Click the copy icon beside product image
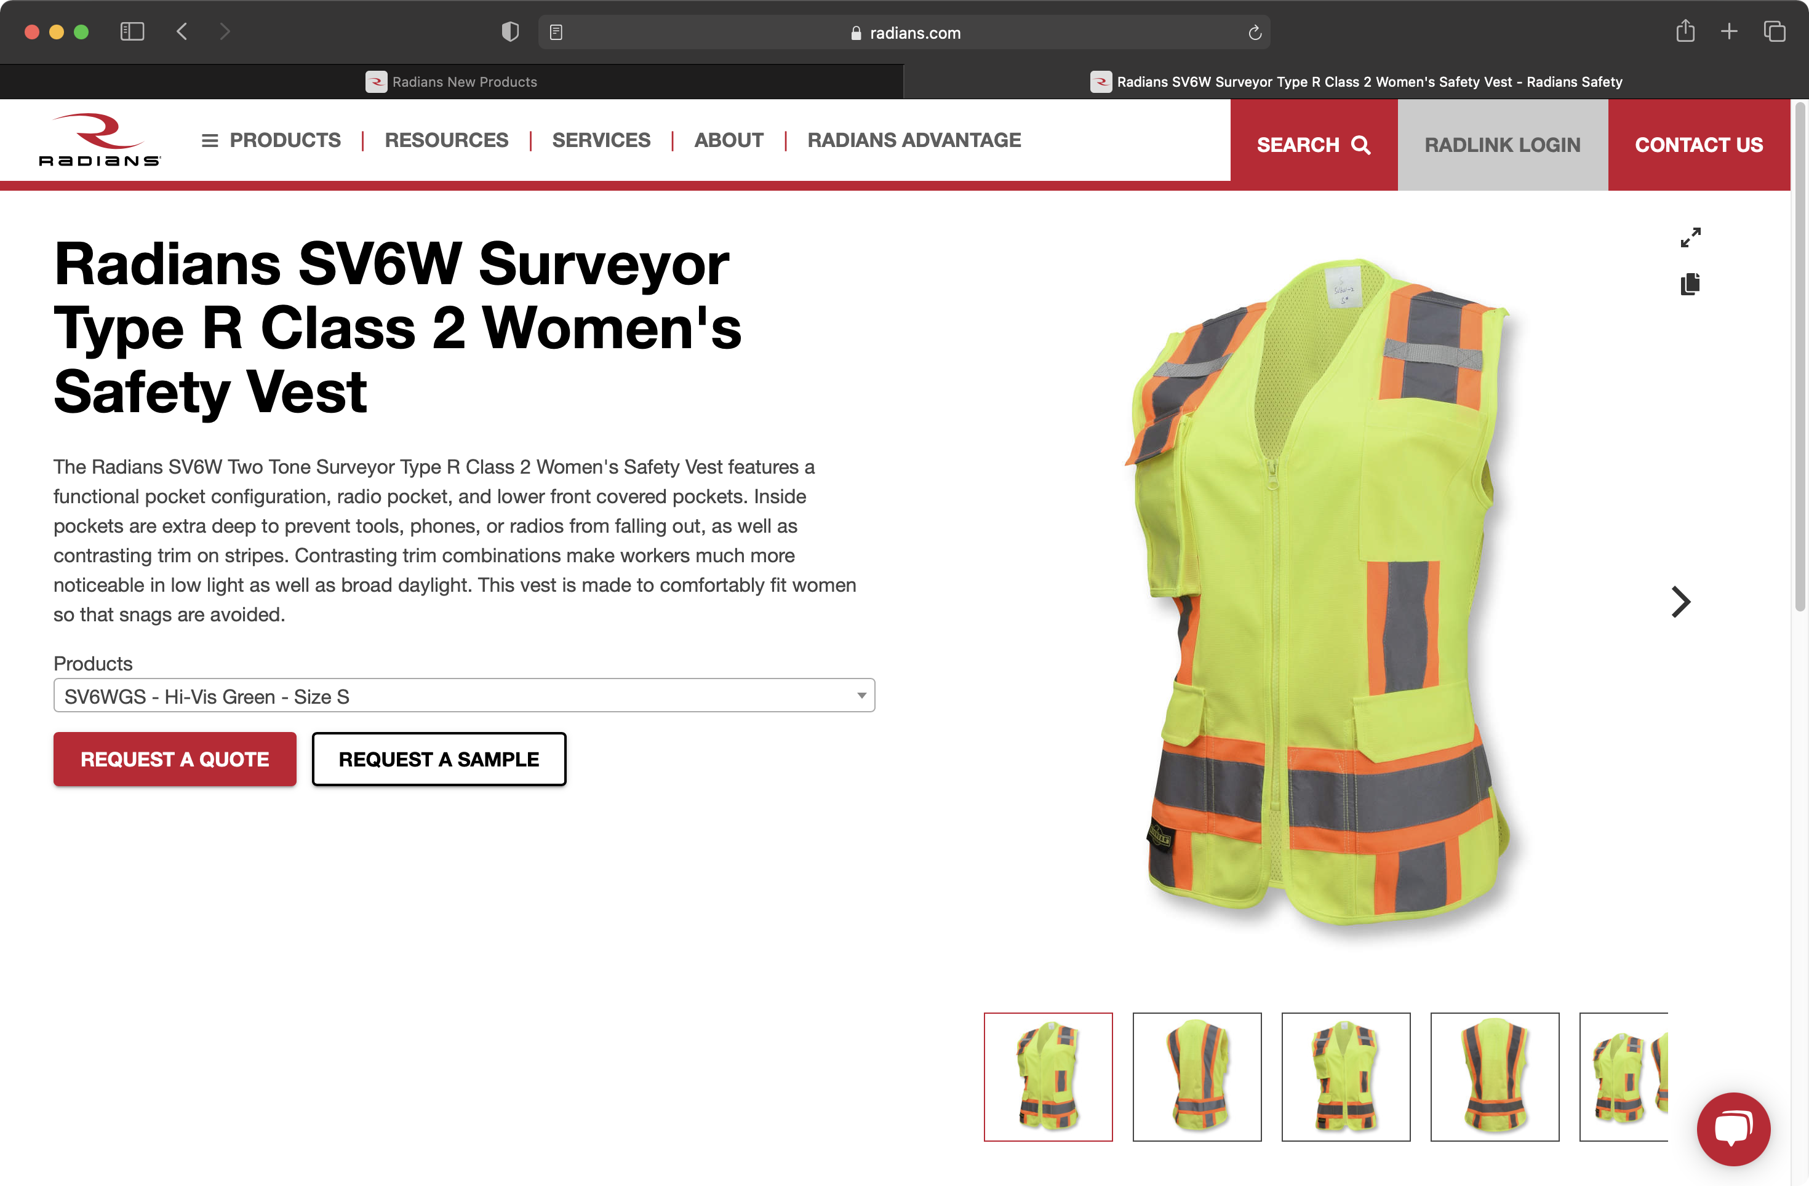 coord(1690,284)
